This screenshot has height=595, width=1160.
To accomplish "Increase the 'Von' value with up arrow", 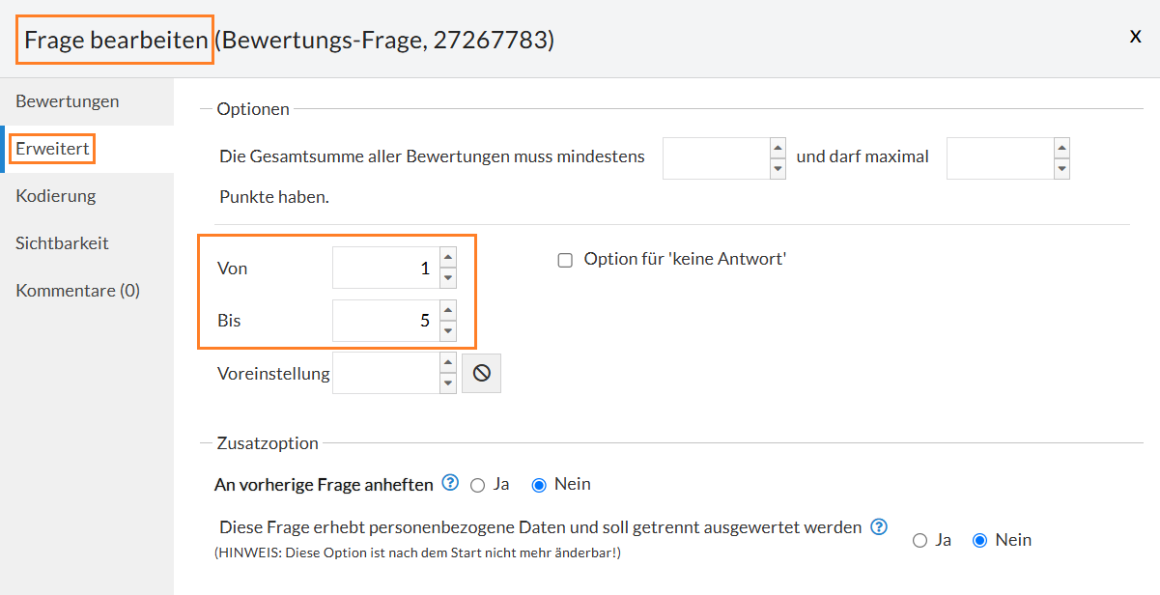I will pyautogui.click(x=448, y=258).
